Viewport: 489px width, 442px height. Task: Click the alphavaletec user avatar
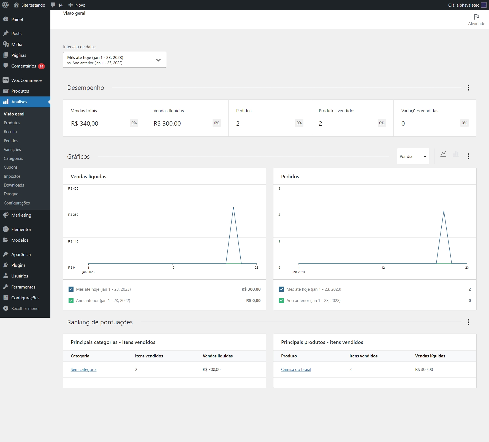483,5
